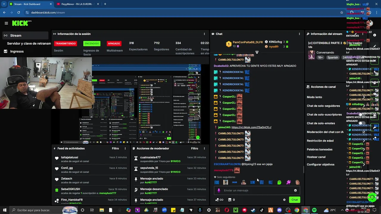Toggle Chat de solo-emotes switch

[x=362, y=123]
